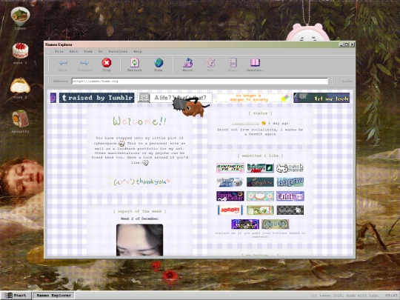Open the Spirit Cellar site button
400x300 pixels.
[x=230, y=196]
